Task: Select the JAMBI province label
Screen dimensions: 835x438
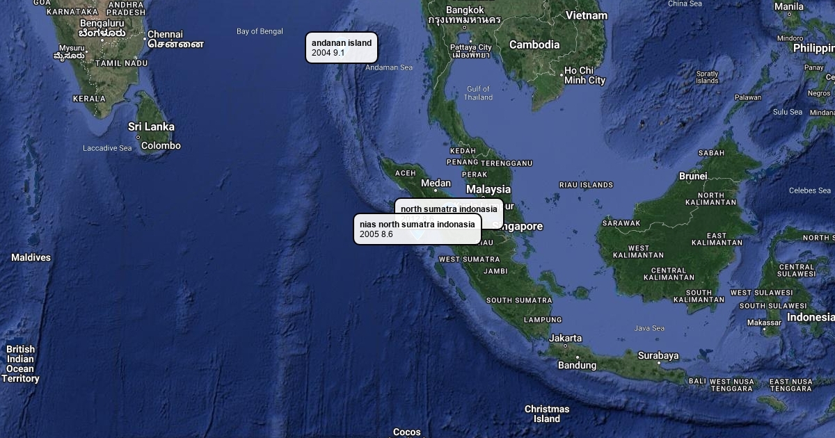Action: coord(495,271)
